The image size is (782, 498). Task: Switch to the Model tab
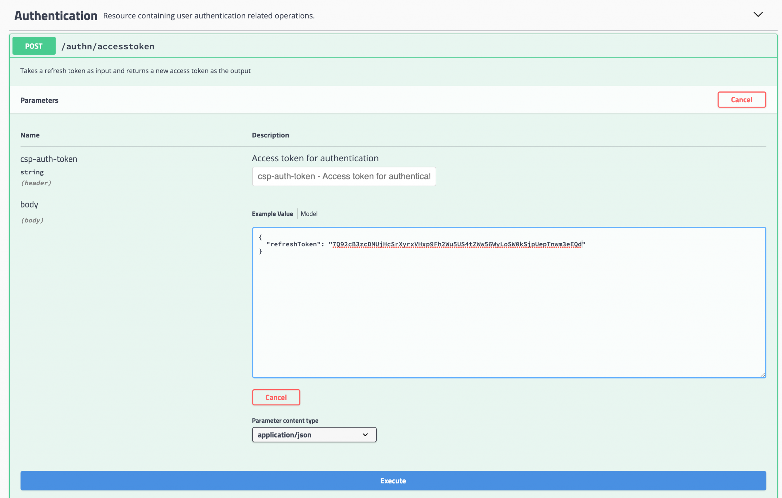[x=309, y=214]
